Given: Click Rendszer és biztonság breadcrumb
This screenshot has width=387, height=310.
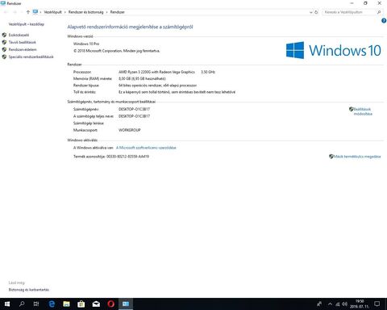Looking at the screenshot, I should click(85, 12).
